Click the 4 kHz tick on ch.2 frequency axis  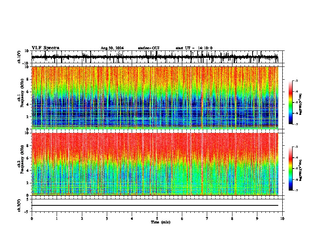(28, 171)
